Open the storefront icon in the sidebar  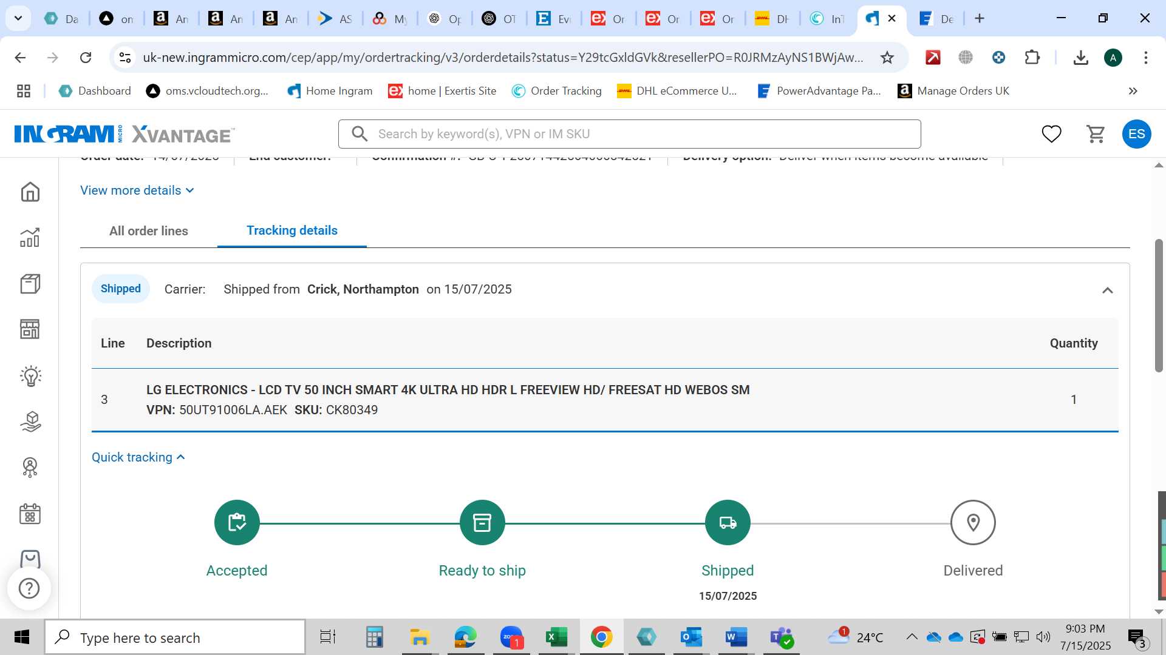coord(30,329)
